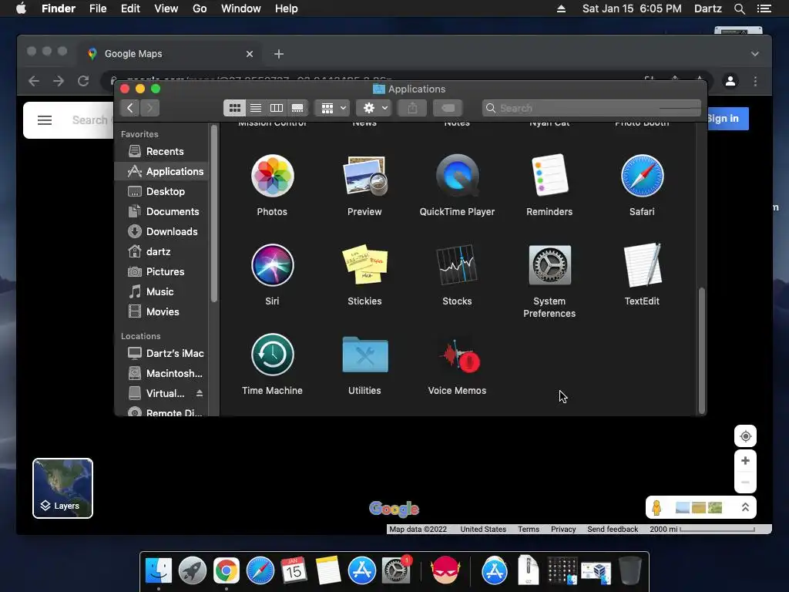Click the Finder search field
The width and height of the screenshot is (789, 592).
pos(591,108)
